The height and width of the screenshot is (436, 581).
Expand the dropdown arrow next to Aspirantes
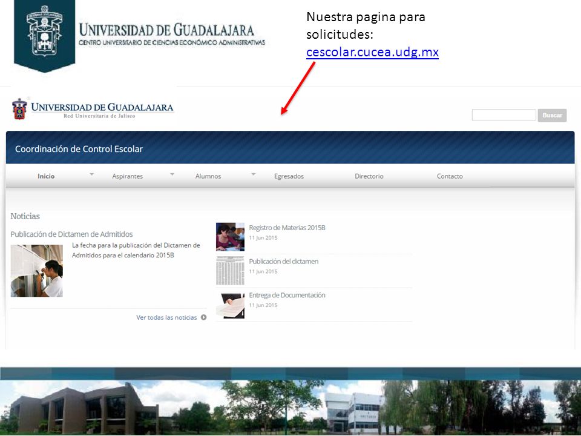pos(172,174)
